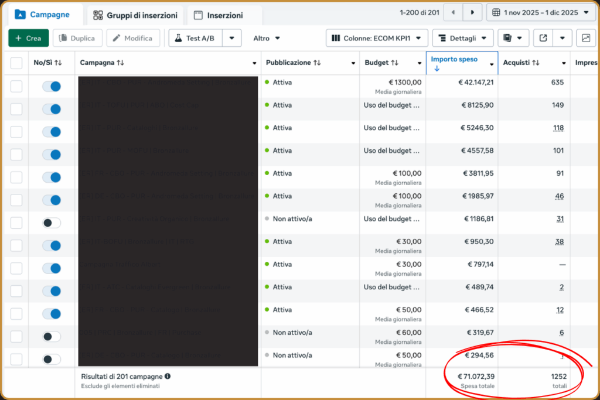Click the 1252 total purchases value
This screenshot has height=400, width=600.
click(x=558, y=377)
